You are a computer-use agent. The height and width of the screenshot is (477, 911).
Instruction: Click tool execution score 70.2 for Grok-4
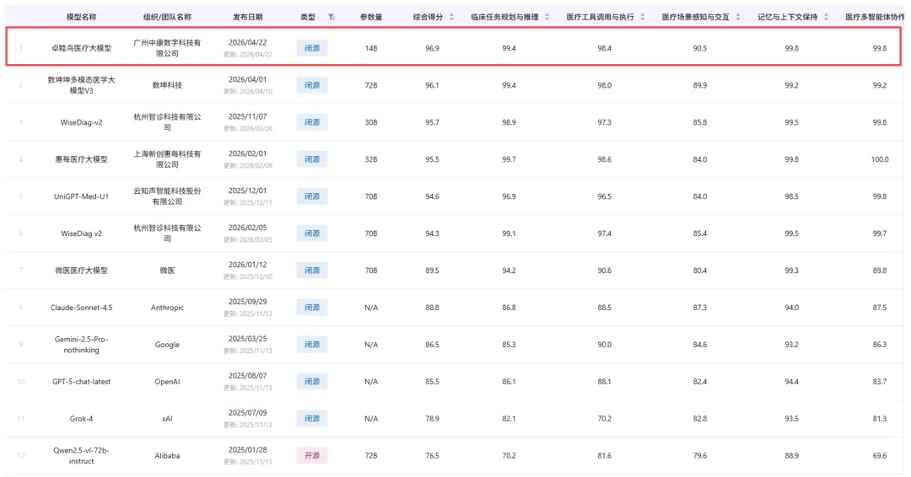[604, 419]
